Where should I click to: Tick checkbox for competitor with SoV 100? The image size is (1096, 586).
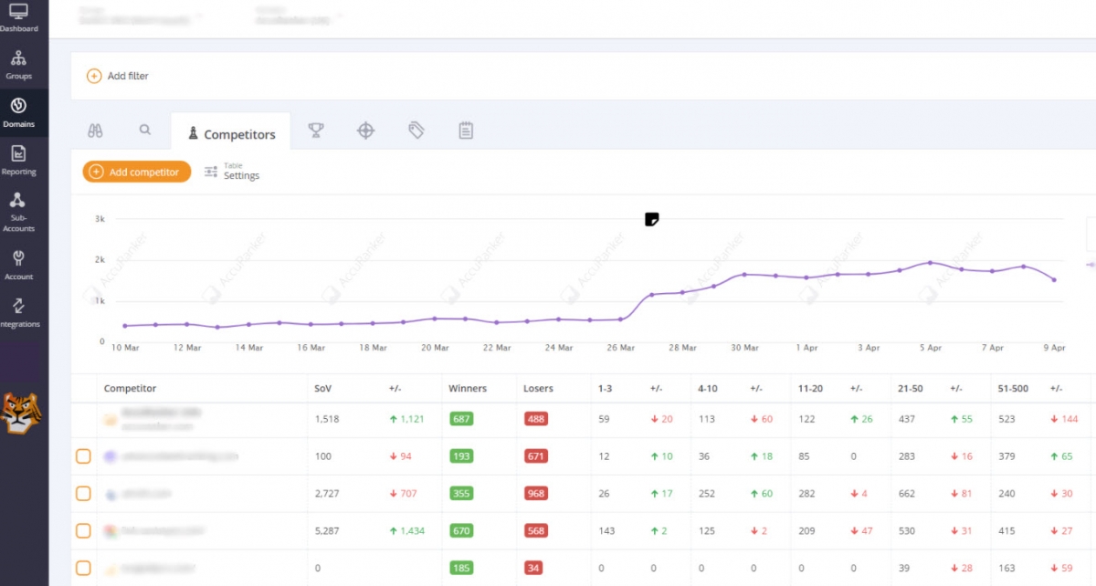tap(83, 456)
